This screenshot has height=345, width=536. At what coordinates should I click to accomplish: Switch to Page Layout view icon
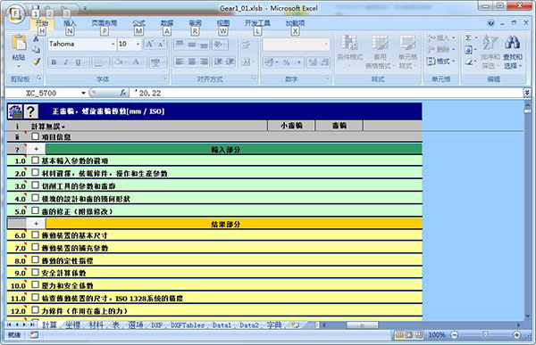tap(409, 335)
